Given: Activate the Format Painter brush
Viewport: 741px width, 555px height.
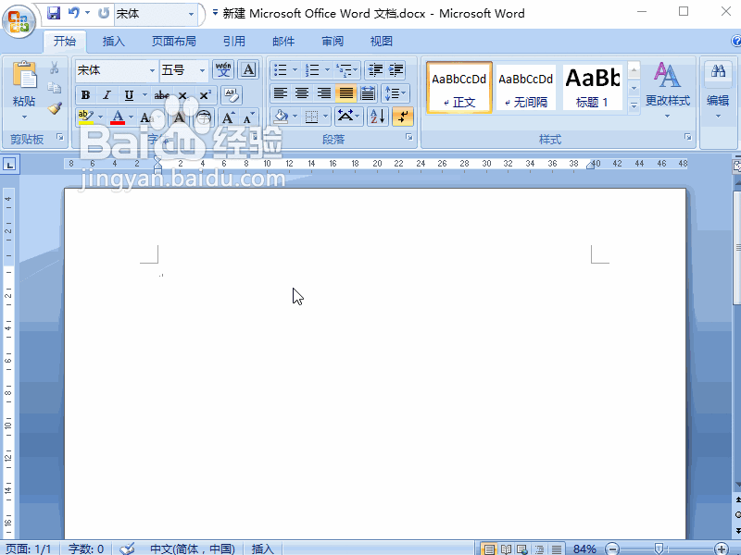Looking at the screenshot, I should (x=55, y=108).
